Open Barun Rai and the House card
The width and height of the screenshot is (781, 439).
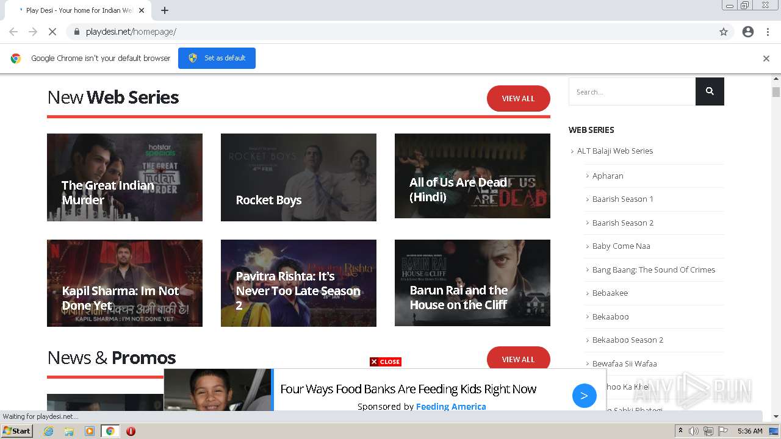pyautogui.click(x=472, y=283)
